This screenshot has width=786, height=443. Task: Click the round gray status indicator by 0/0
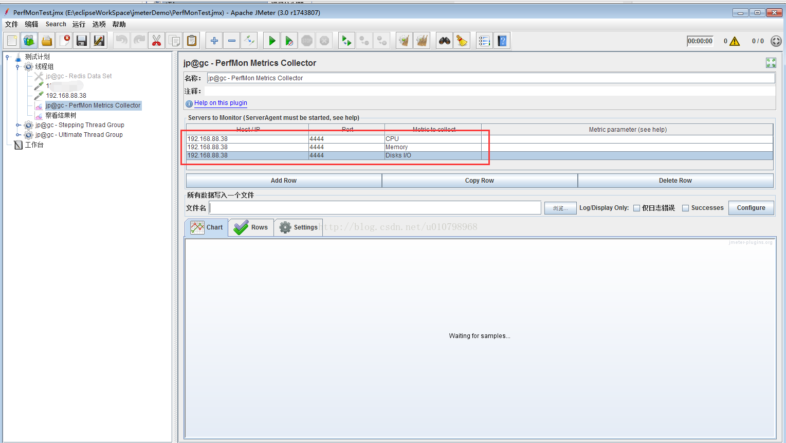pos(776,41)
